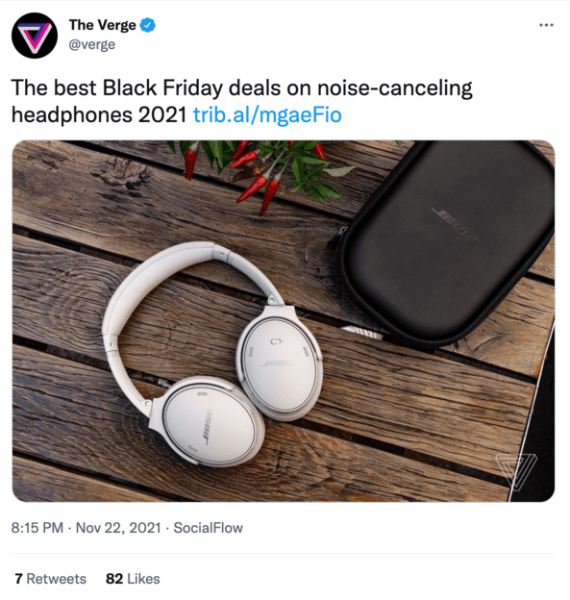Open the SocialFlow source label
Image resolution: width=570 pixels, height=600 pixels.
(x=209, y=528)
